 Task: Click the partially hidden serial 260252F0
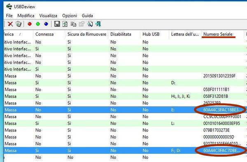click(x=212, y=103)
